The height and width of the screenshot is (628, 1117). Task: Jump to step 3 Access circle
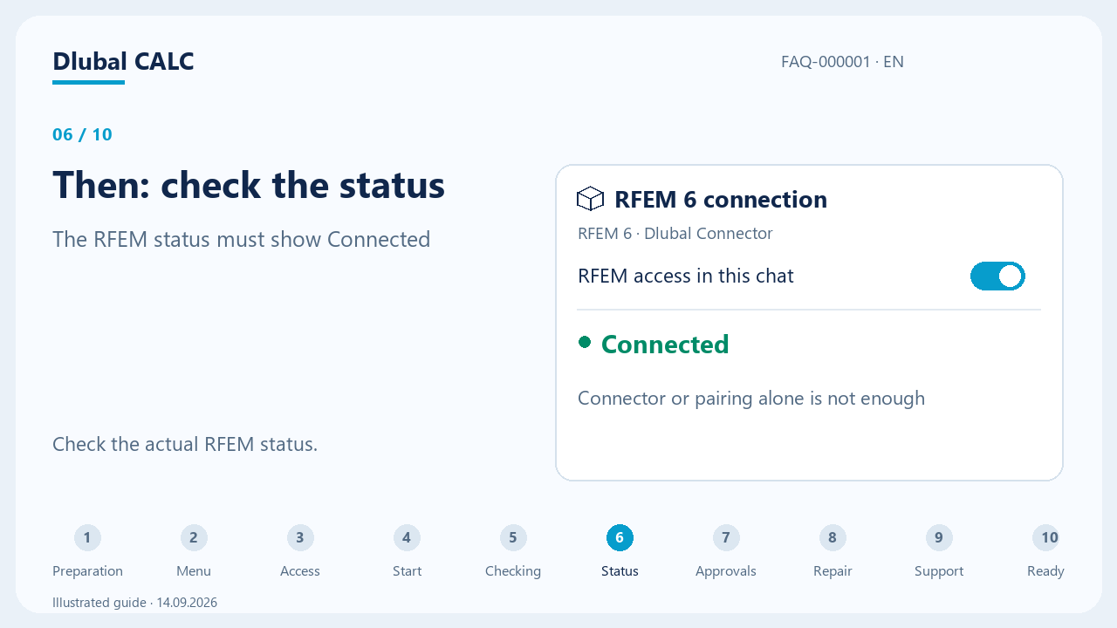(300, 538)
